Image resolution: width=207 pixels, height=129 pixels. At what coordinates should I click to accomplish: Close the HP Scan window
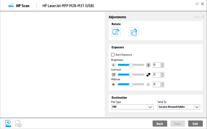[x=203, y=4]
